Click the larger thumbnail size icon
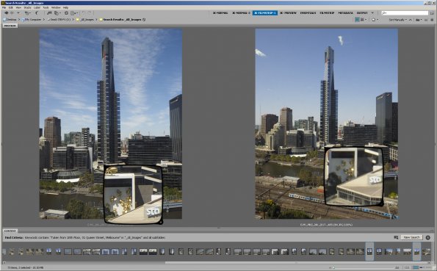 [398, 267]
